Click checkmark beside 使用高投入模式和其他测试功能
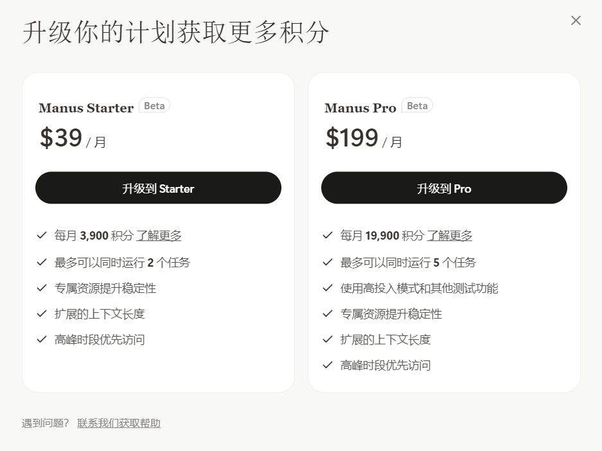The height and width of the screenshot is (451, 602). [x=328, y=288]
